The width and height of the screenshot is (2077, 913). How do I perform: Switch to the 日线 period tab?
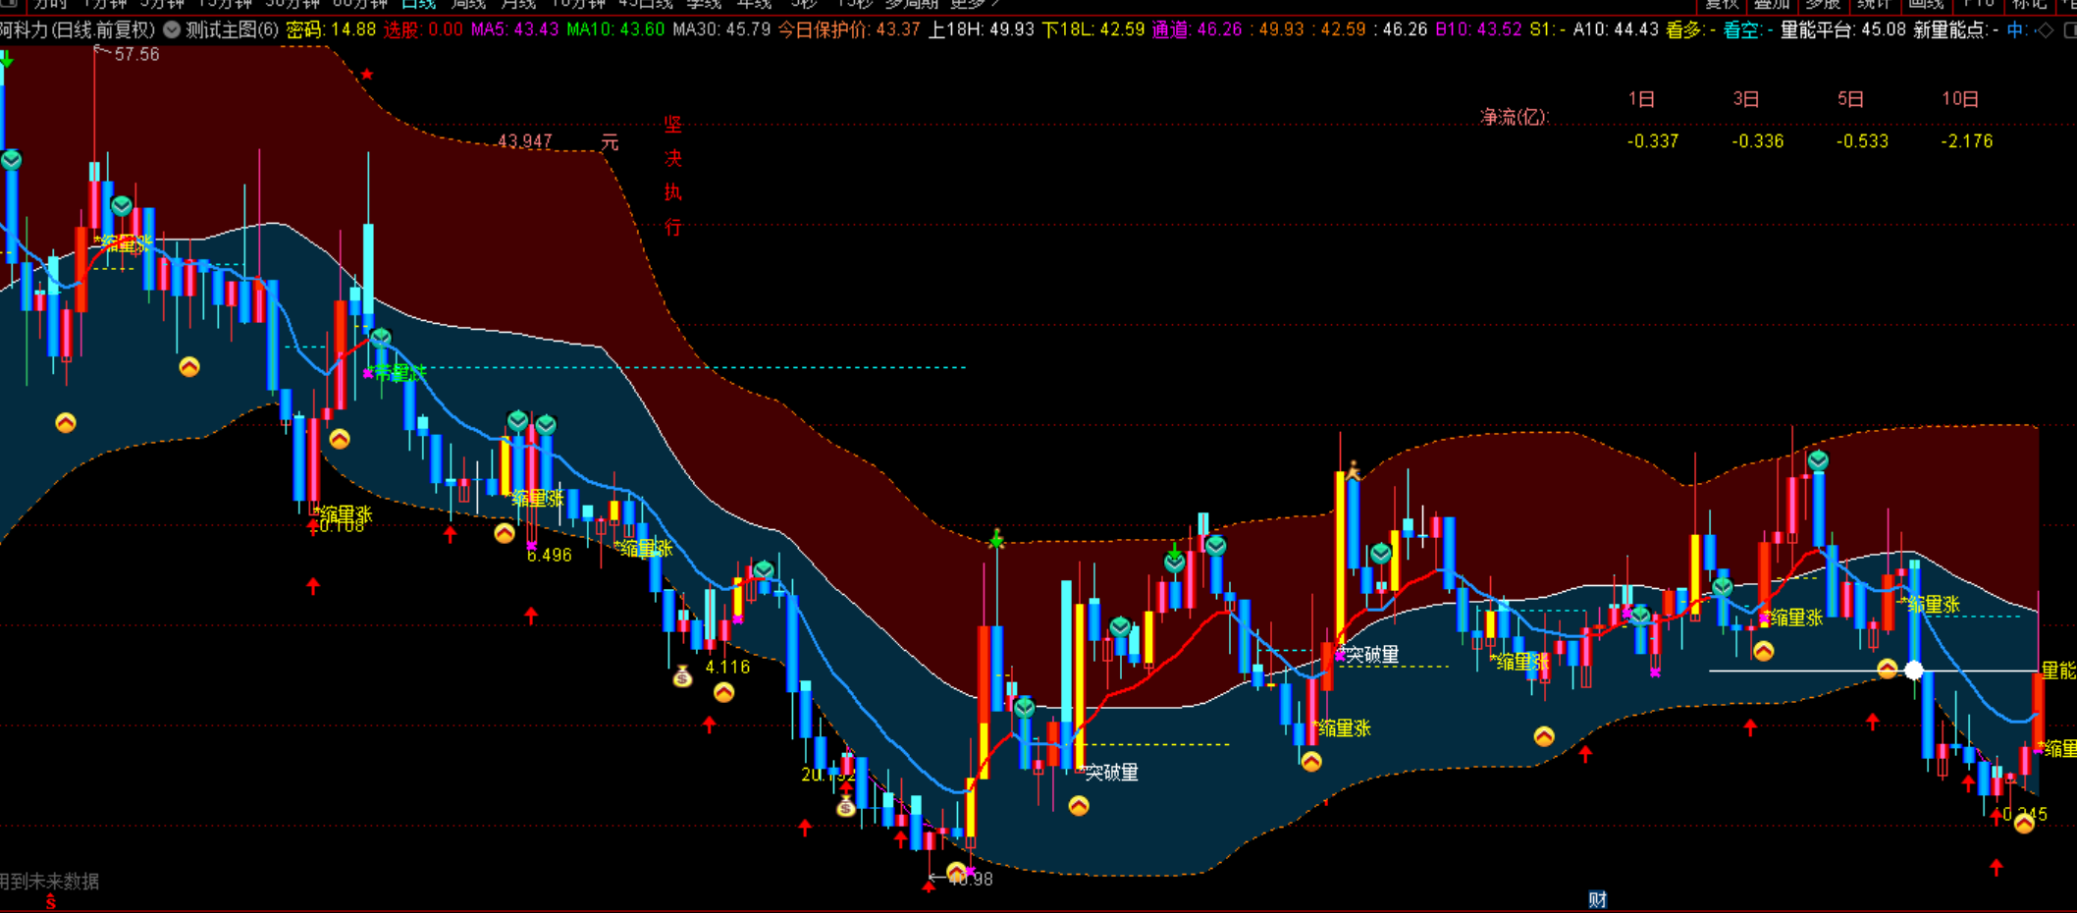click(x=418, y=5)
